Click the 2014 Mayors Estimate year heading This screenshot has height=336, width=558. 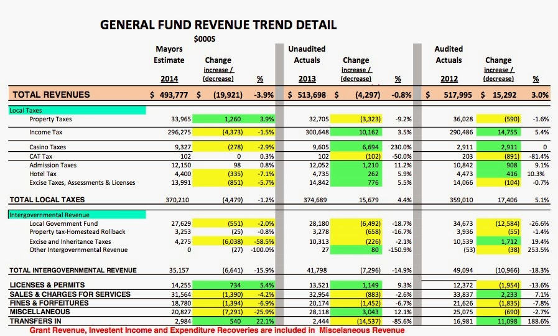169,78
